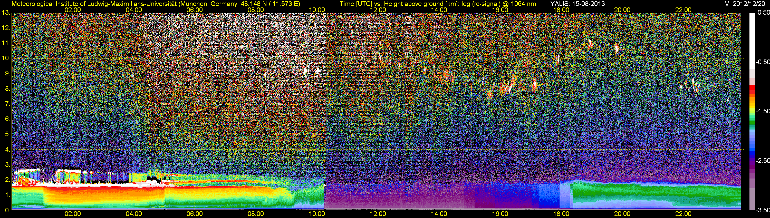The image size is (770, 218).
Task: Click the 0.50 value on the color scale
Action: [763, 13]
